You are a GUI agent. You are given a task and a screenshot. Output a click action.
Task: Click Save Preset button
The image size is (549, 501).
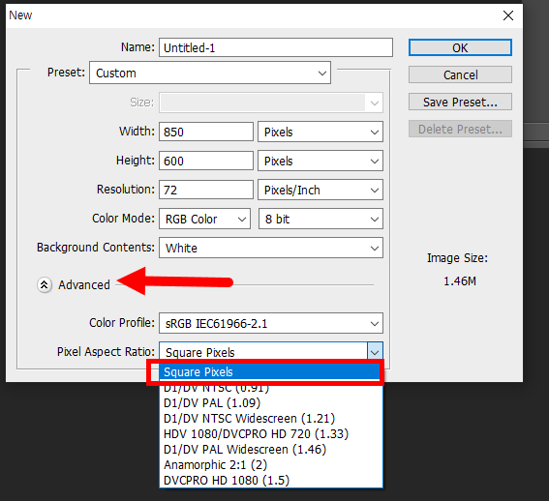point(460,102)
